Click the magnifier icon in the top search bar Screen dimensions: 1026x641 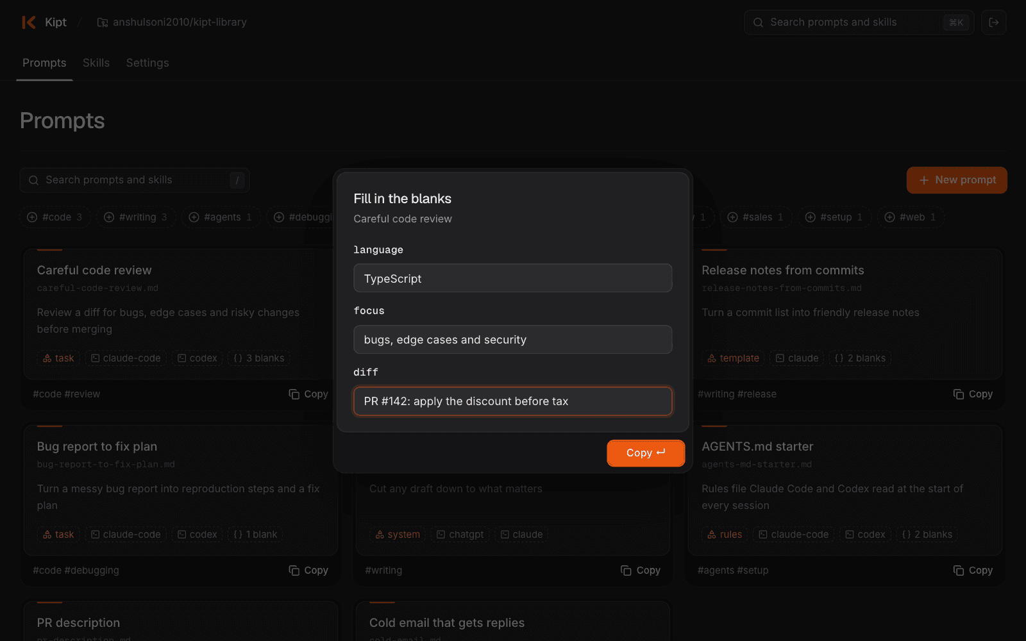758,22
